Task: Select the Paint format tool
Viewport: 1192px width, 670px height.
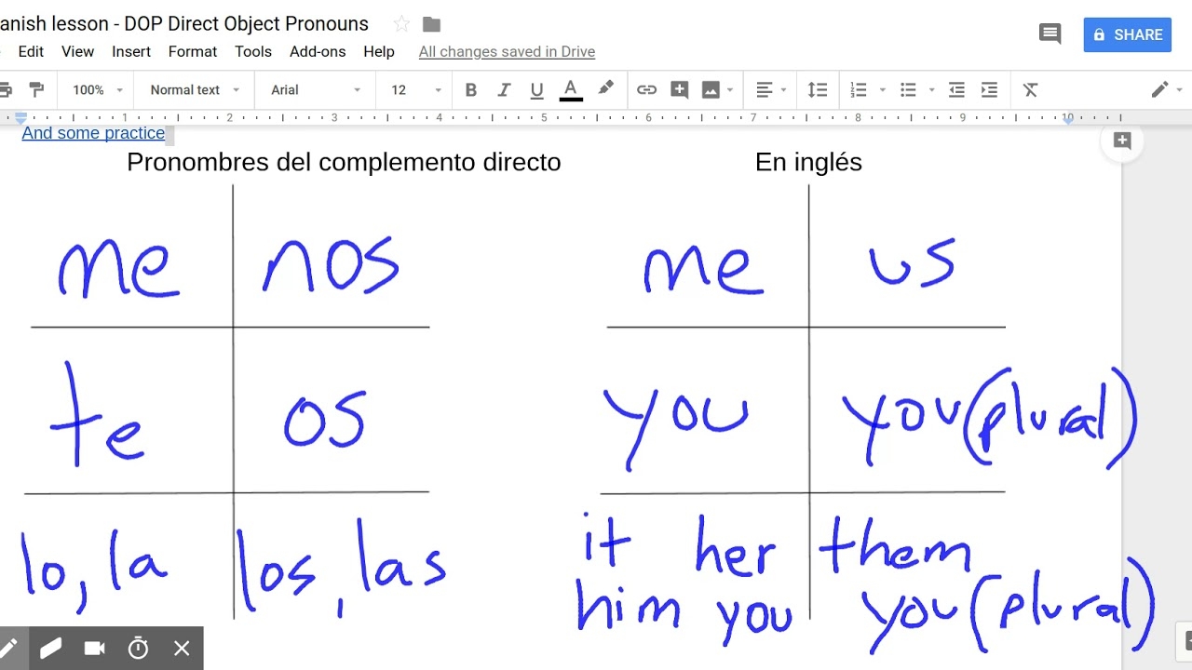Action: coord(36,89)
